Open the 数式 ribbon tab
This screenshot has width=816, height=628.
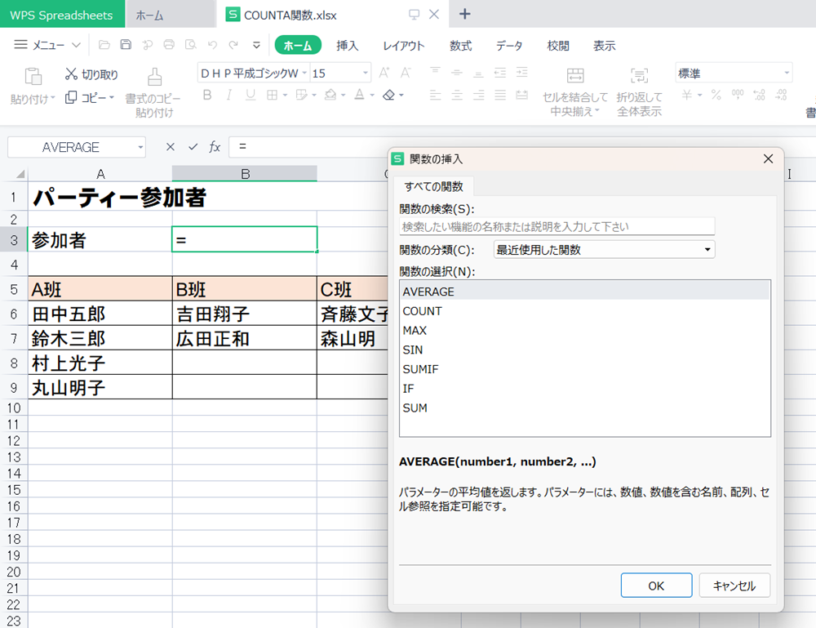460,46
